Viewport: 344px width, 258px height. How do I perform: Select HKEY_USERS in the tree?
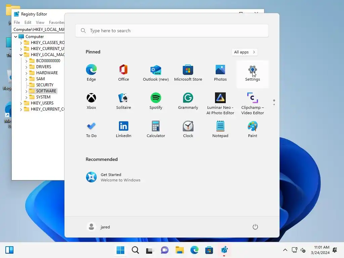point(42,103)
